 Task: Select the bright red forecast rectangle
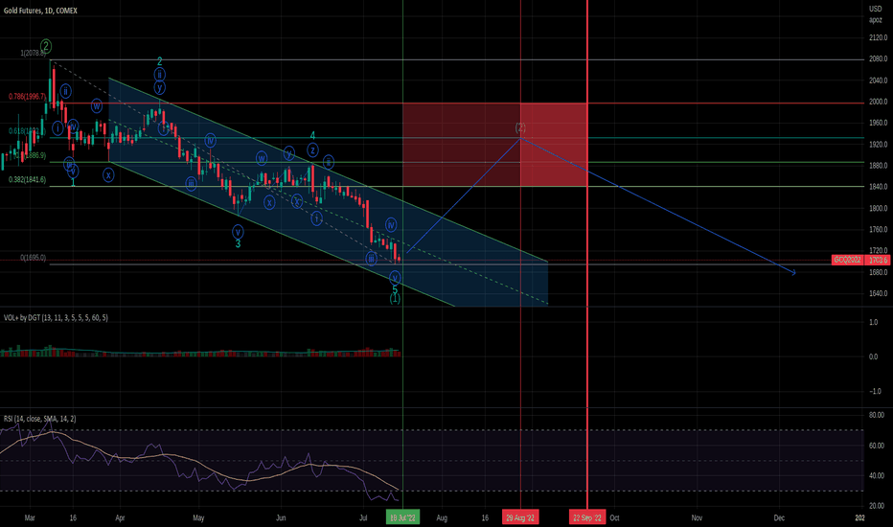click(x=554, y=145)
